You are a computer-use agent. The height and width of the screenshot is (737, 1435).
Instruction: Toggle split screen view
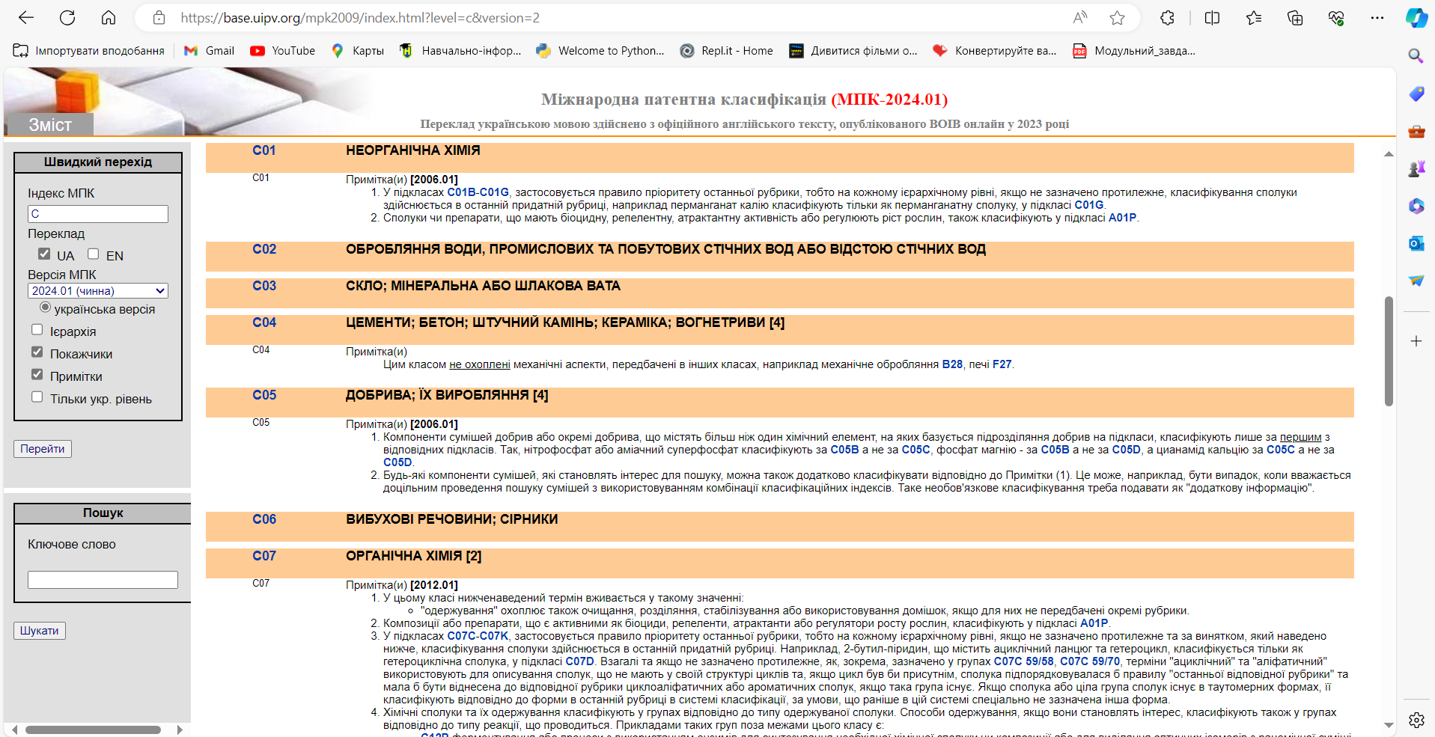(x=1212, y=18)
